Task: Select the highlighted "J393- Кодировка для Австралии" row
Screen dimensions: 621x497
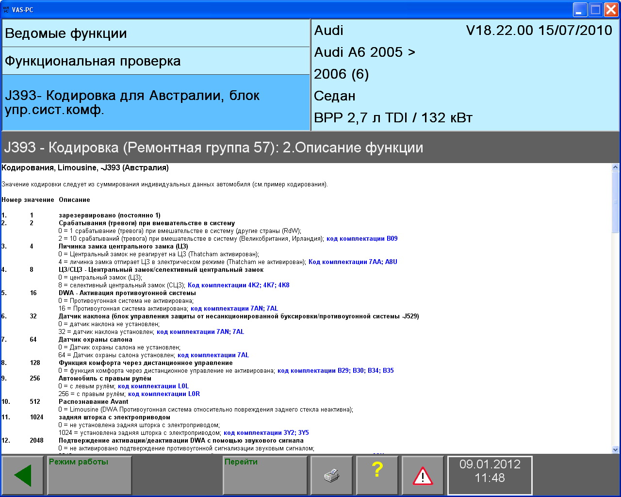Action: point(156,102)
